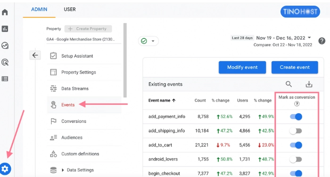Toggle conversion for add_shipping_info
Screen dimensions: 330x177
[296, 131]
